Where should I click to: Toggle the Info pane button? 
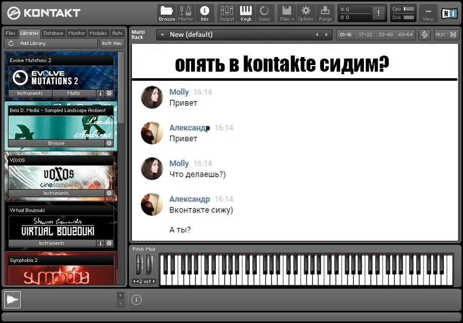coord(205,13)
